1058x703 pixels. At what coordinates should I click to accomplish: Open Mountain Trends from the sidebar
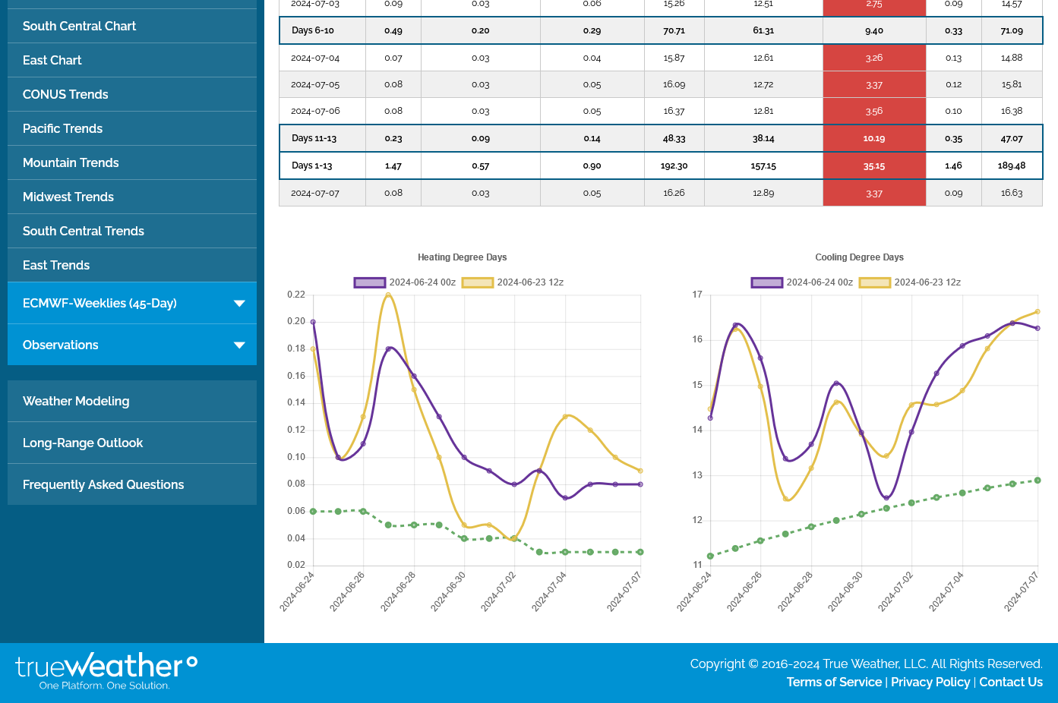click(71, 162)
